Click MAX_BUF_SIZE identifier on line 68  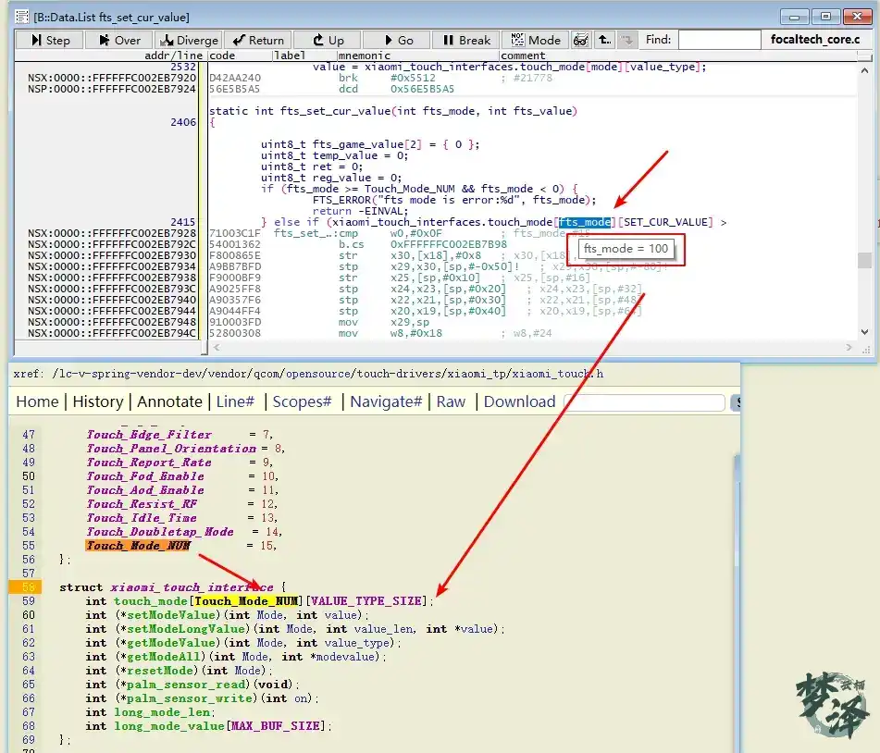point(275,726)
